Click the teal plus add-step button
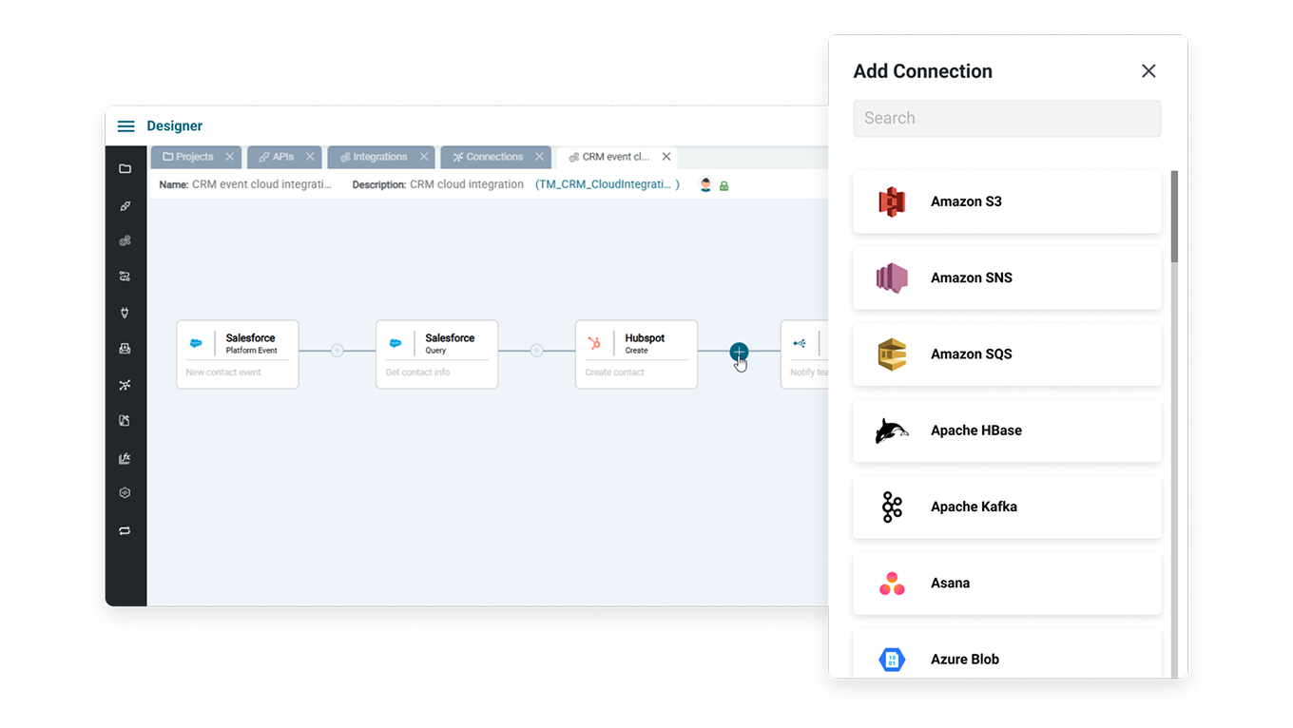This screenshot has height=728, width=1293. pos(739,352)
